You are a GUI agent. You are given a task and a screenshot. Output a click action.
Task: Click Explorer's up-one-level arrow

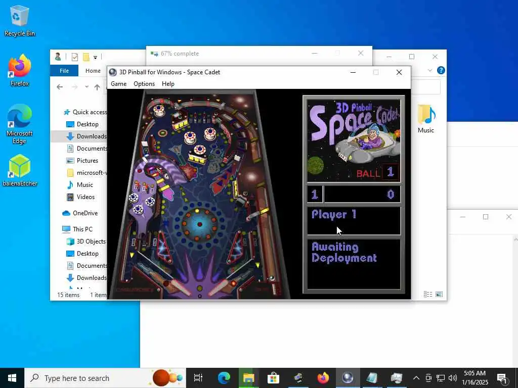97,87
